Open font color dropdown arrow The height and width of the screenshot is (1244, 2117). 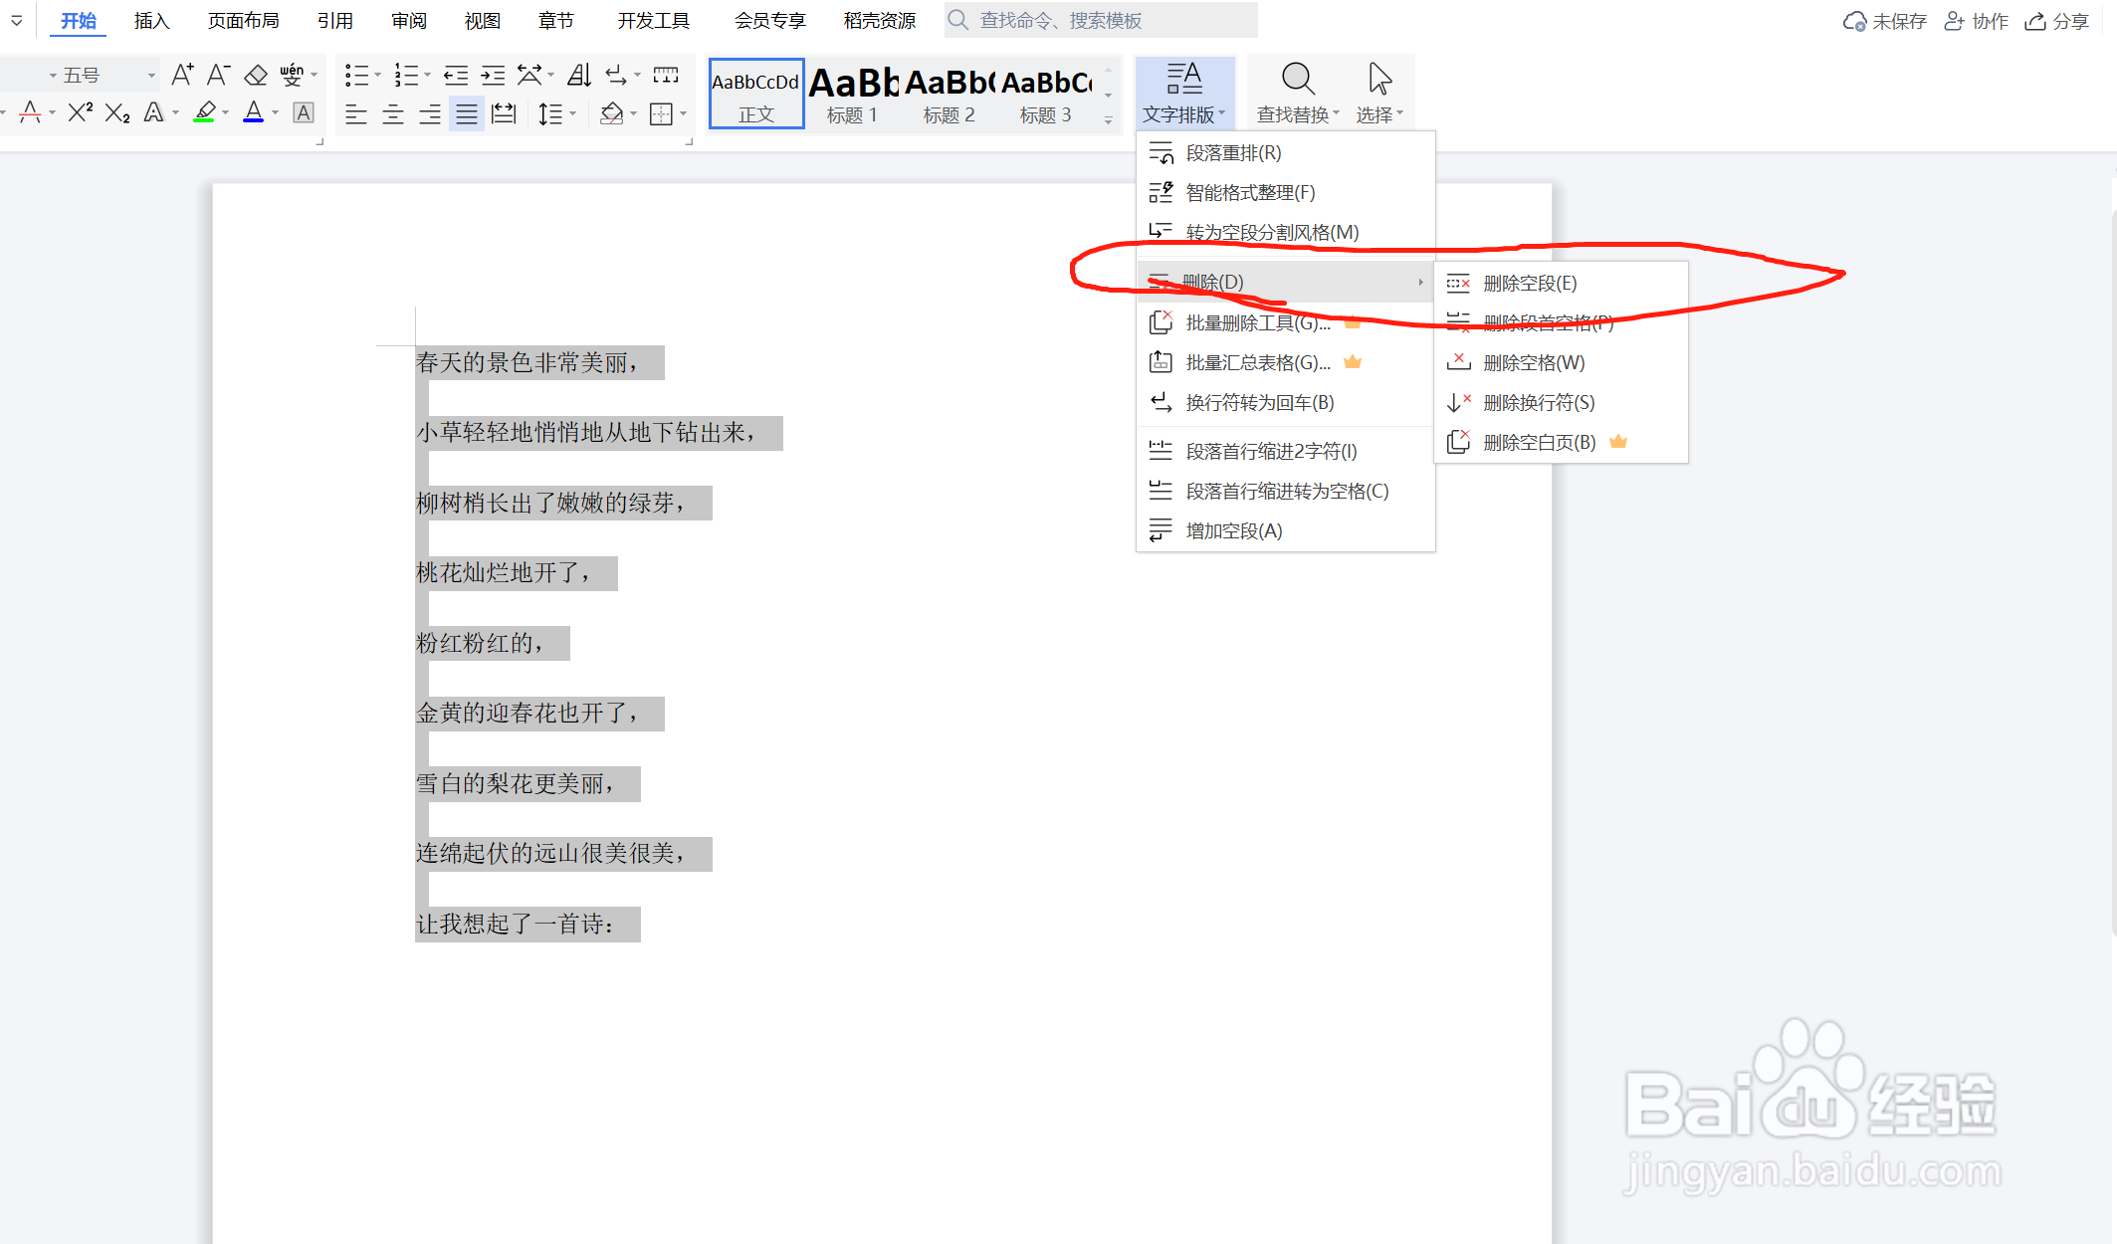click(x=276, y=113)
